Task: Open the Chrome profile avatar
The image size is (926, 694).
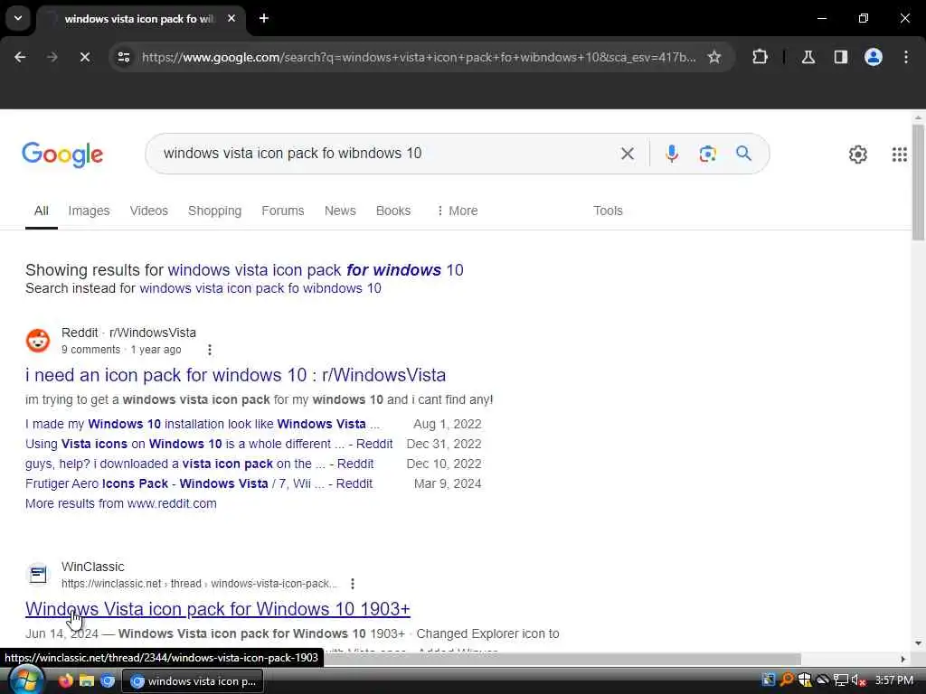Action: pyautogui.click(x=873, y=57)
